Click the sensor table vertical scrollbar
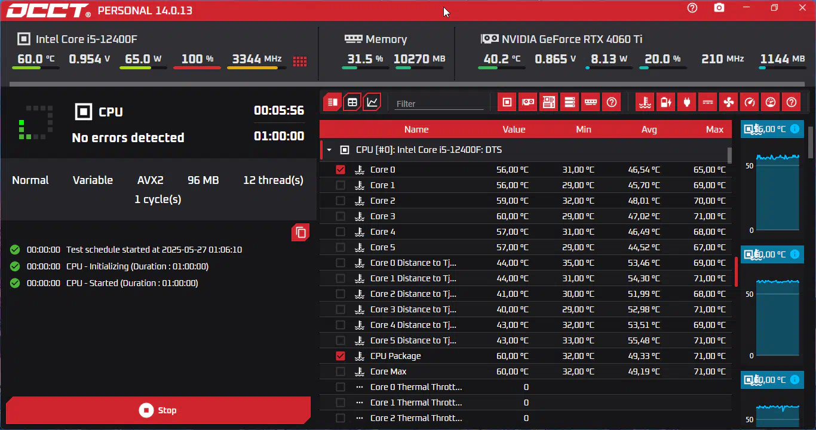This screenshot has height=430, width=816. click(x=729, y=155)
